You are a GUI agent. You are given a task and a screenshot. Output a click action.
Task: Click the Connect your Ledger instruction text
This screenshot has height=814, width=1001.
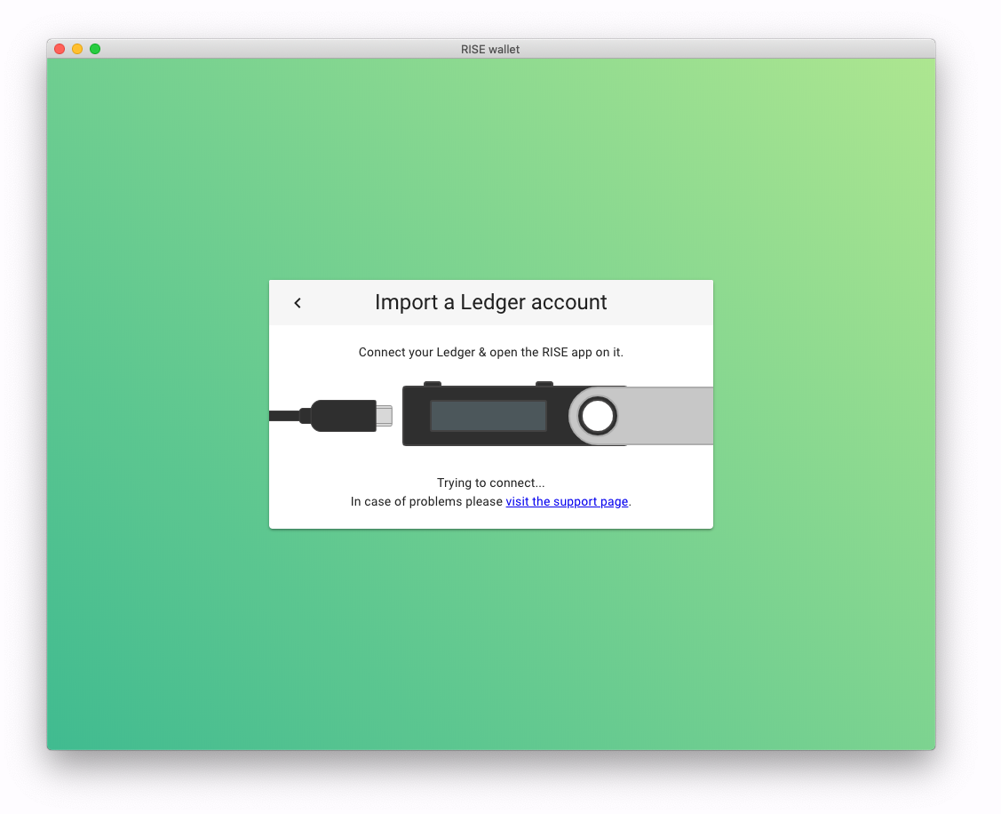click(491, 352)
